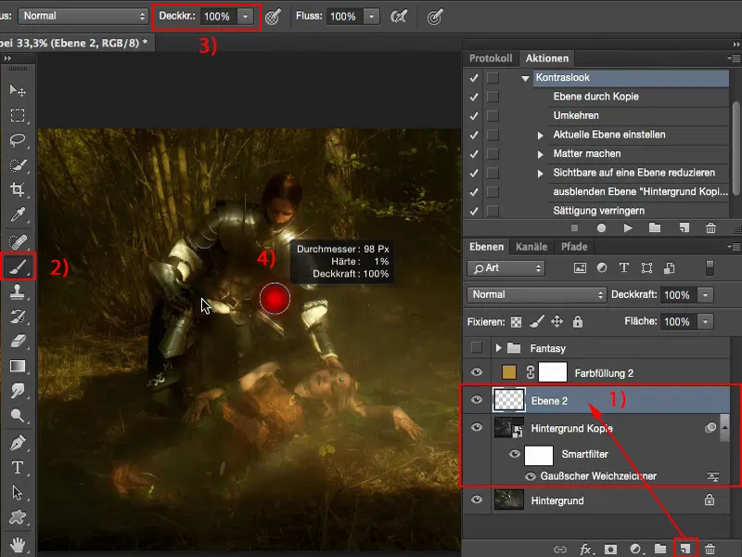Delete layer with Ebenen panel trash icon
Viewport: 742px width, 557px height.
[710, 549]
